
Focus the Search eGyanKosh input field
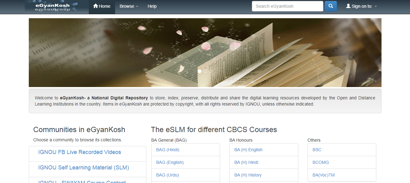point(287,6)
